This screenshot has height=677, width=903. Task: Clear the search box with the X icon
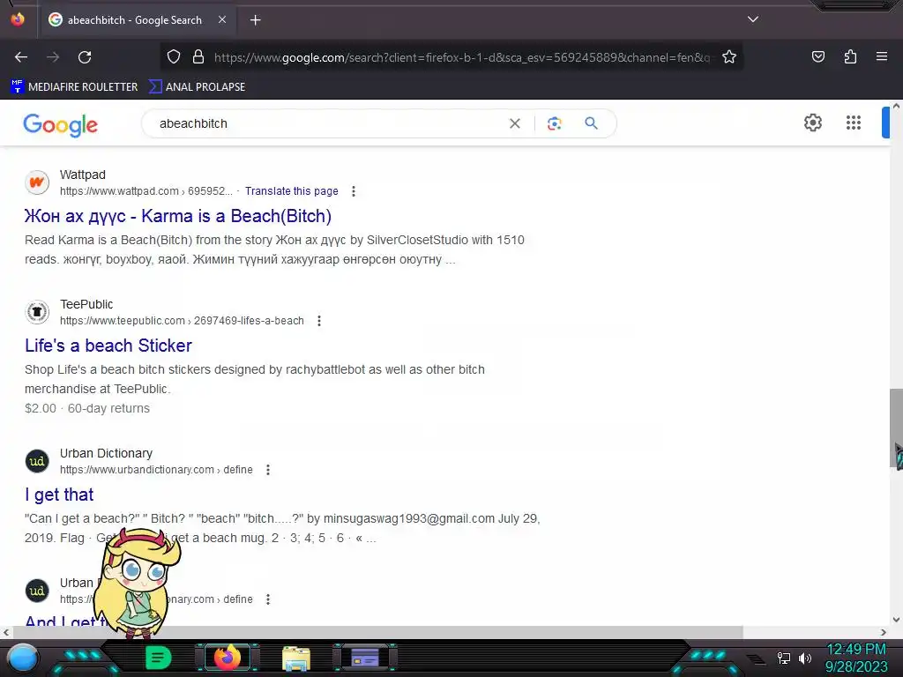(515, 123)
